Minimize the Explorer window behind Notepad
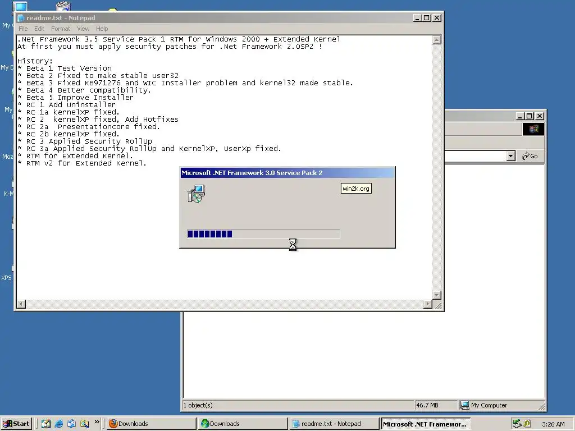The width and height of the screenshot is (575, 431). click(520, 116)
